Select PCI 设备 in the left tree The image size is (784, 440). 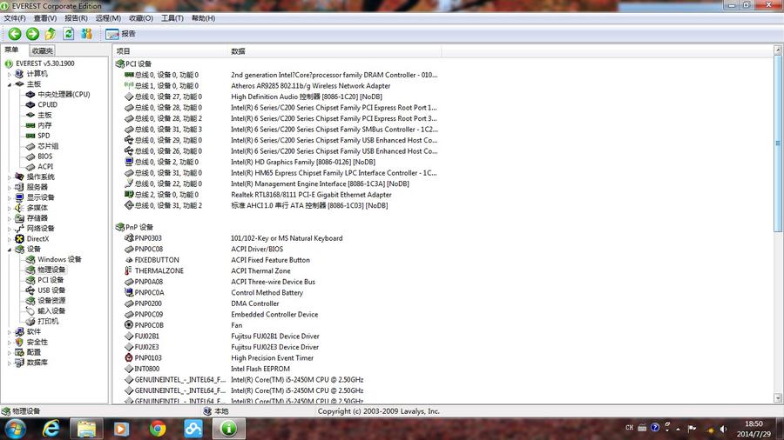(x=51, y=280)
